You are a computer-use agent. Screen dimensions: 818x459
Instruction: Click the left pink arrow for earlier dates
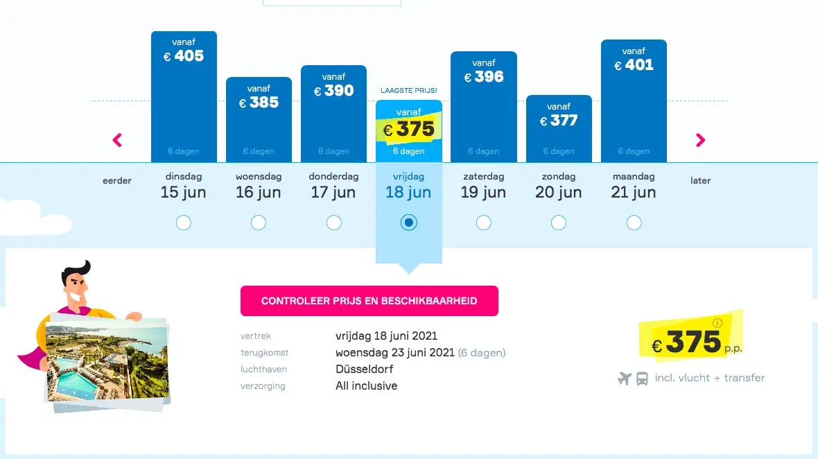[117, 140]
